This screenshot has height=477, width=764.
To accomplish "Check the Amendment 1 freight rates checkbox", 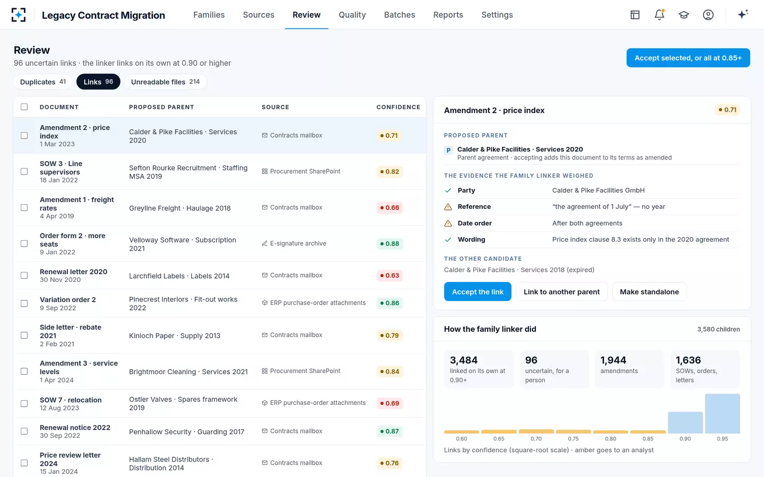I will 24,208.
